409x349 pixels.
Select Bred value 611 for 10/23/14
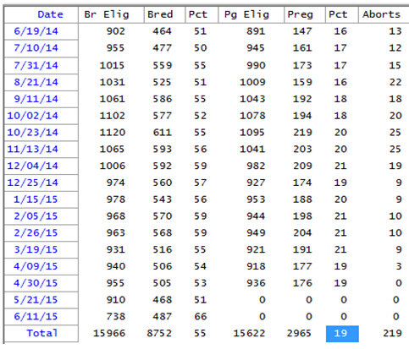[163, 133]
